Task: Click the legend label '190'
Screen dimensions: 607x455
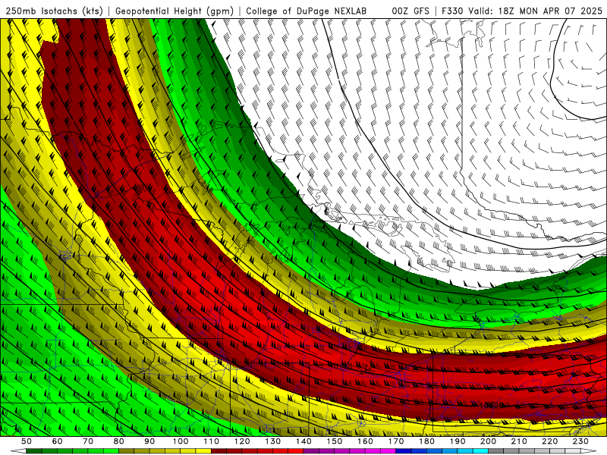Action: pos(458,441)
